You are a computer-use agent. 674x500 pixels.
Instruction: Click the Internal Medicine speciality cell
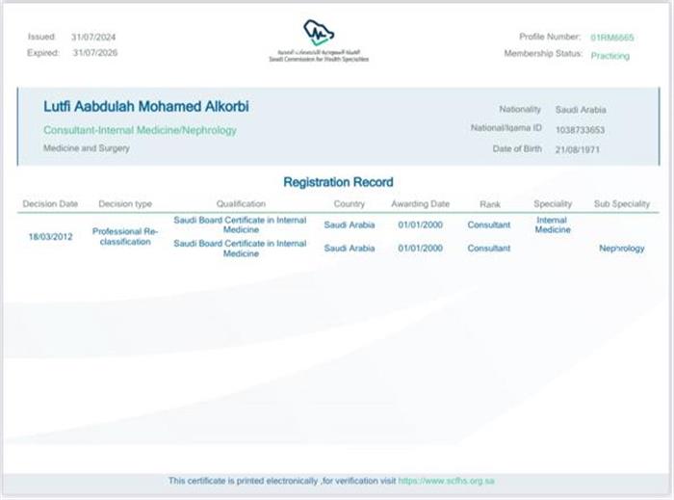click(x=553, y=224)
